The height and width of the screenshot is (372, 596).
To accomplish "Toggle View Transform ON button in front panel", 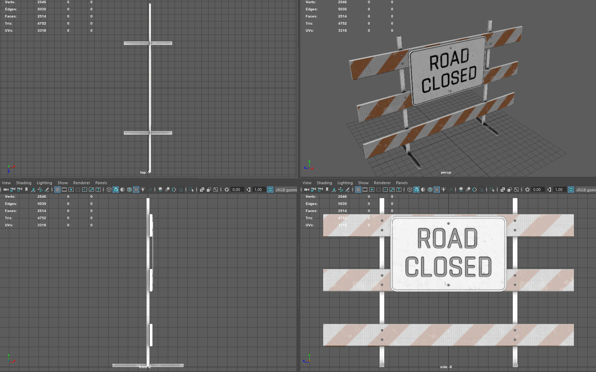I will 270,190.
